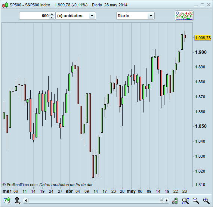The height and width of the screenshot is (207, 213).
Task: Click the 1.900 price axis label
Action: [201, 52]
